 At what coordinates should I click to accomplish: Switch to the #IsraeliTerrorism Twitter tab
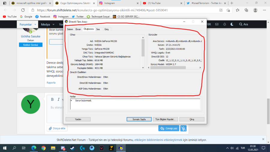tap(206, 3)
